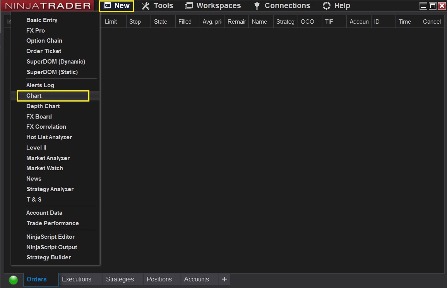This screenshot has width=447, height=288.
Task: Open Option Chain window
Action: [x=44, y=41]
